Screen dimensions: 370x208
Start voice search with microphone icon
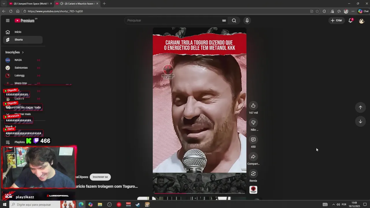click(x=247, y=21)
